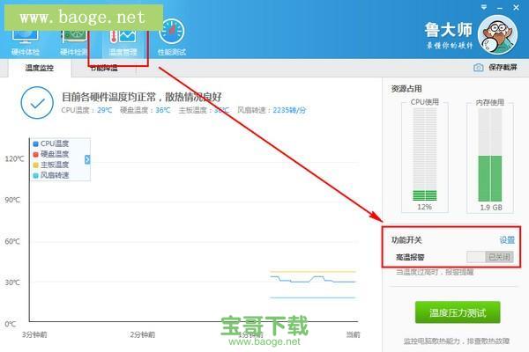529x352 pixels.
Task: Click the 12% CPU usage text
Action: point(424,207)
